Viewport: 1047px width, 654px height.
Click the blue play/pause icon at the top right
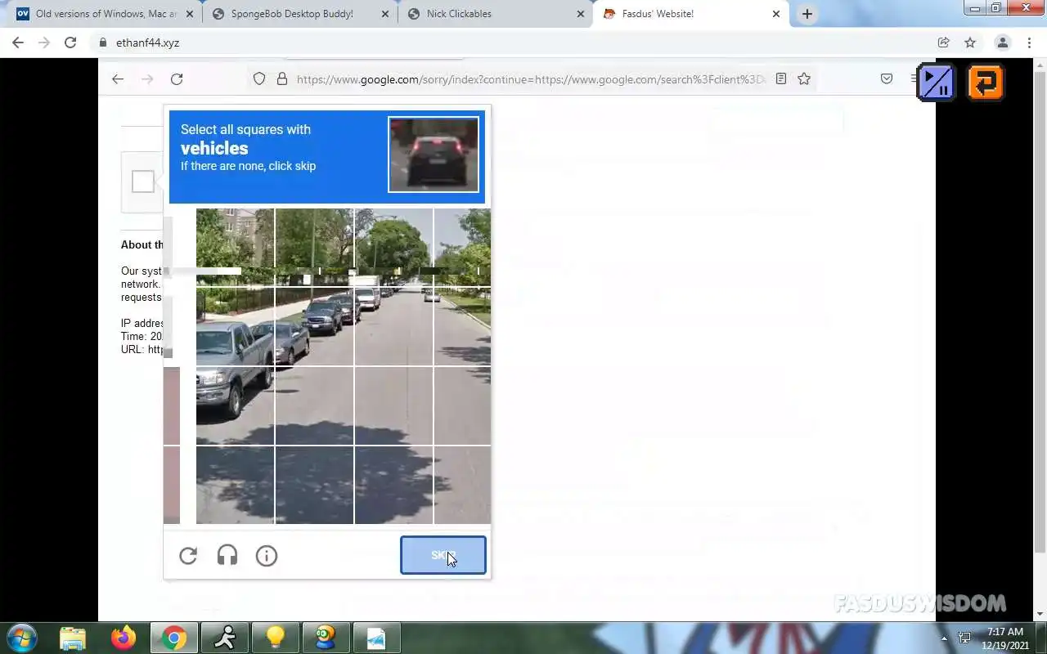pyautogui.click(x=937, y=82)
